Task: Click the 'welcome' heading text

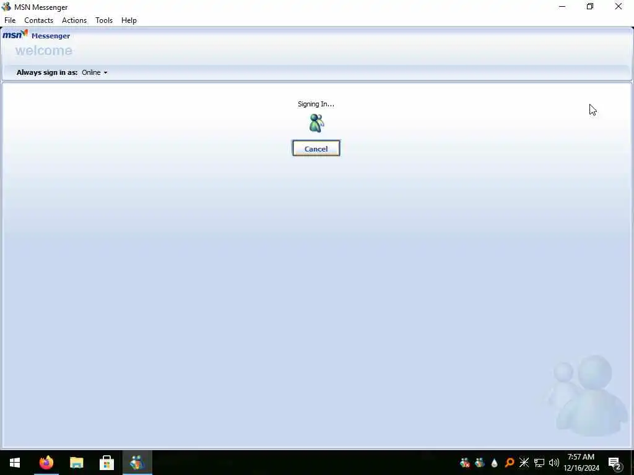Action: pos(44,51)
